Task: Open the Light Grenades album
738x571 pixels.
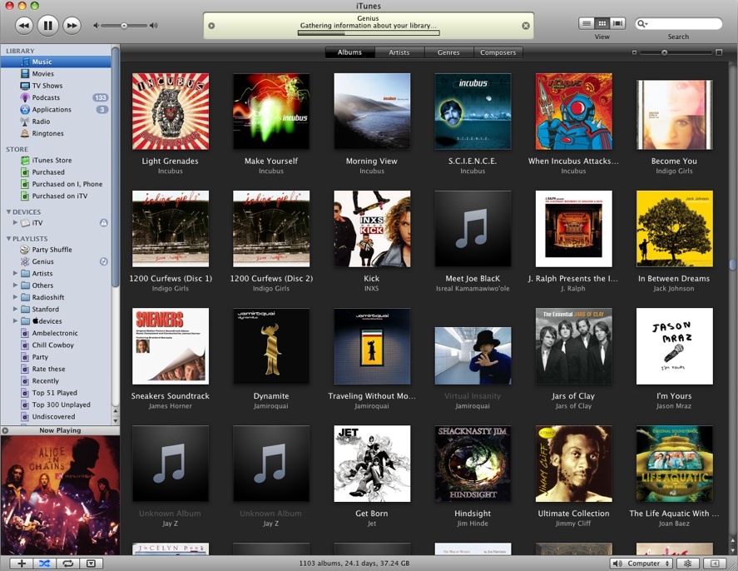Action: click(x=171, y=112)
